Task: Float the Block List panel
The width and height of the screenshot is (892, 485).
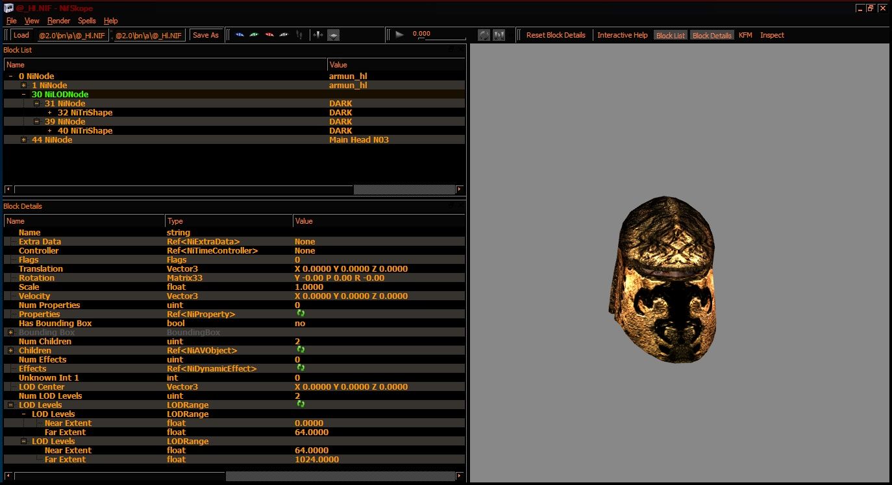Action: pyautogui.click(x=452, y=49)
